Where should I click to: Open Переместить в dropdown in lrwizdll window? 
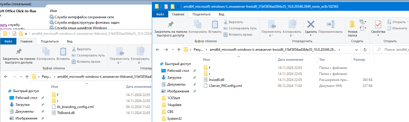click(271, 28)
